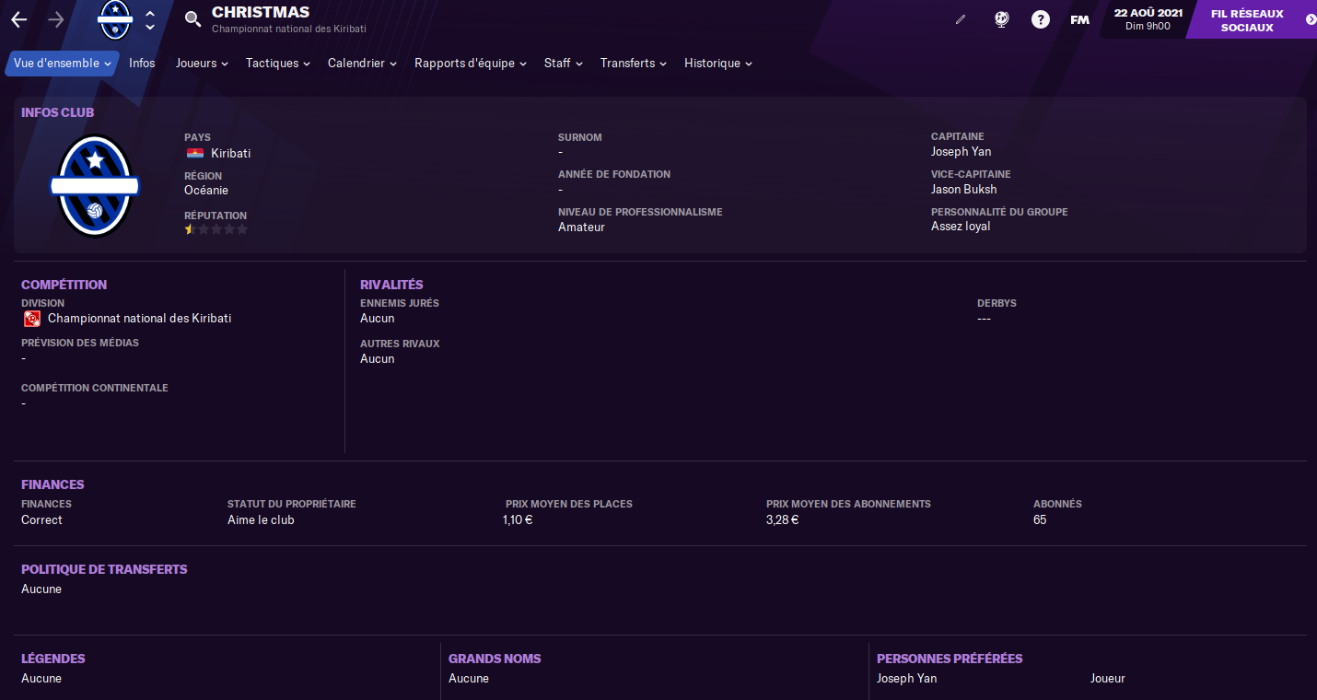Click the Compétition section heading
Viewport: 1317px width, 700px height.
pos(64,286)
